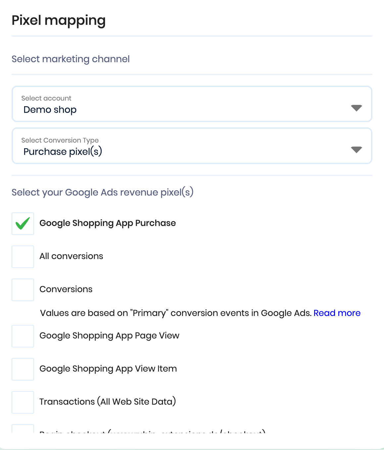Uncheck the Google Shopping App Purchase checkbox
The image size is (384, 450).
pyautogui.click(x=23, y=224)
